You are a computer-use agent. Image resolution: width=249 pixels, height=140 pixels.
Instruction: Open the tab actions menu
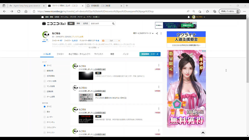[x=4, y=6]
